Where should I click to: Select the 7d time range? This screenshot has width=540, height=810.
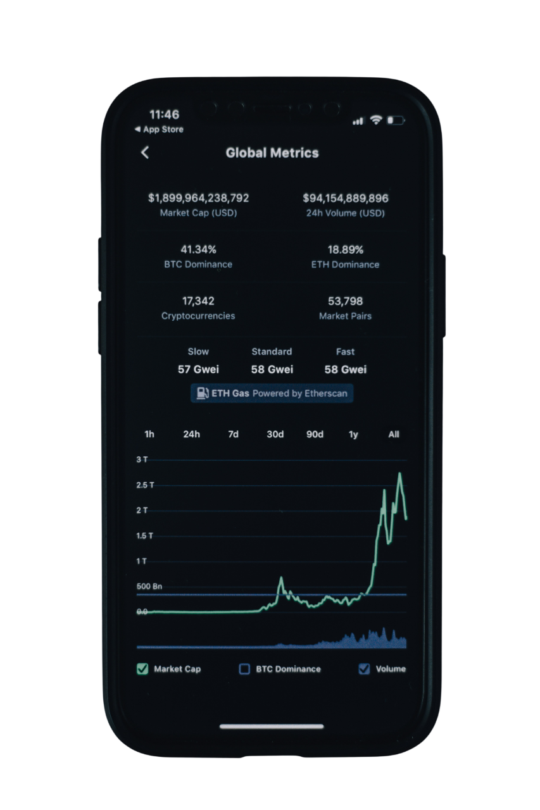[233, 434]
